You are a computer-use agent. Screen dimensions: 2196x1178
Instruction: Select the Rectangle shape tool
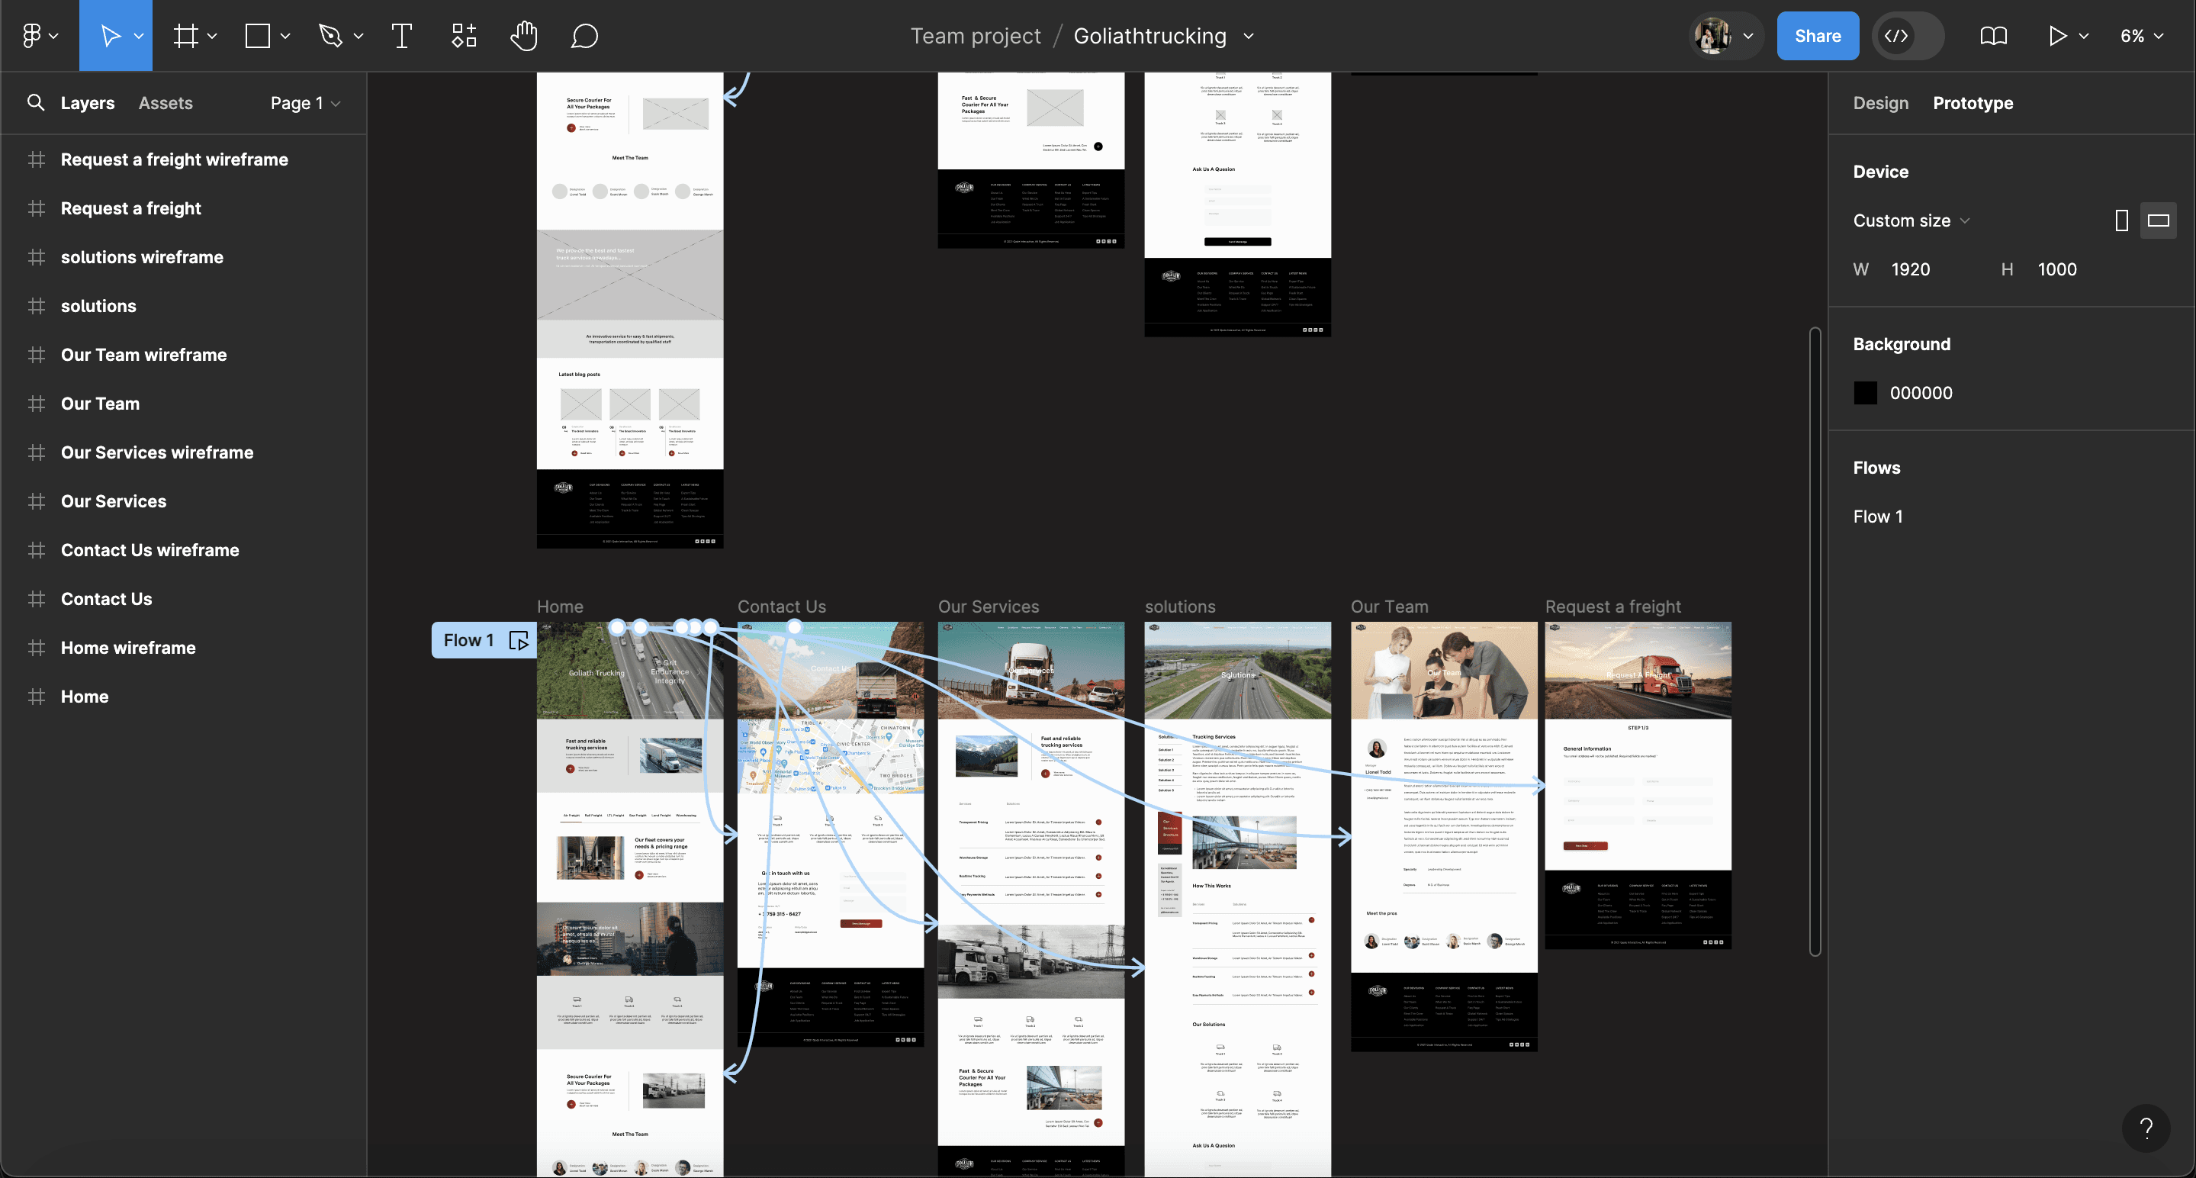pos(258,35)
